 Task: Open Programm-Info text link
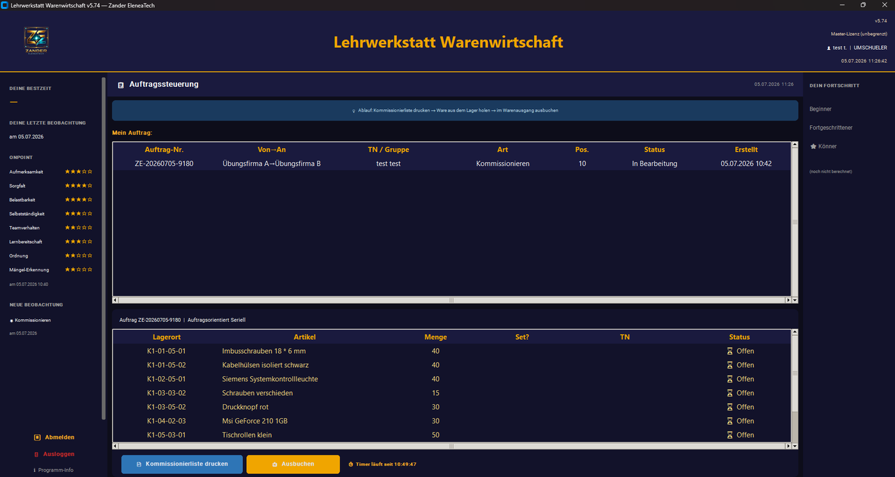tap(56, 470)
